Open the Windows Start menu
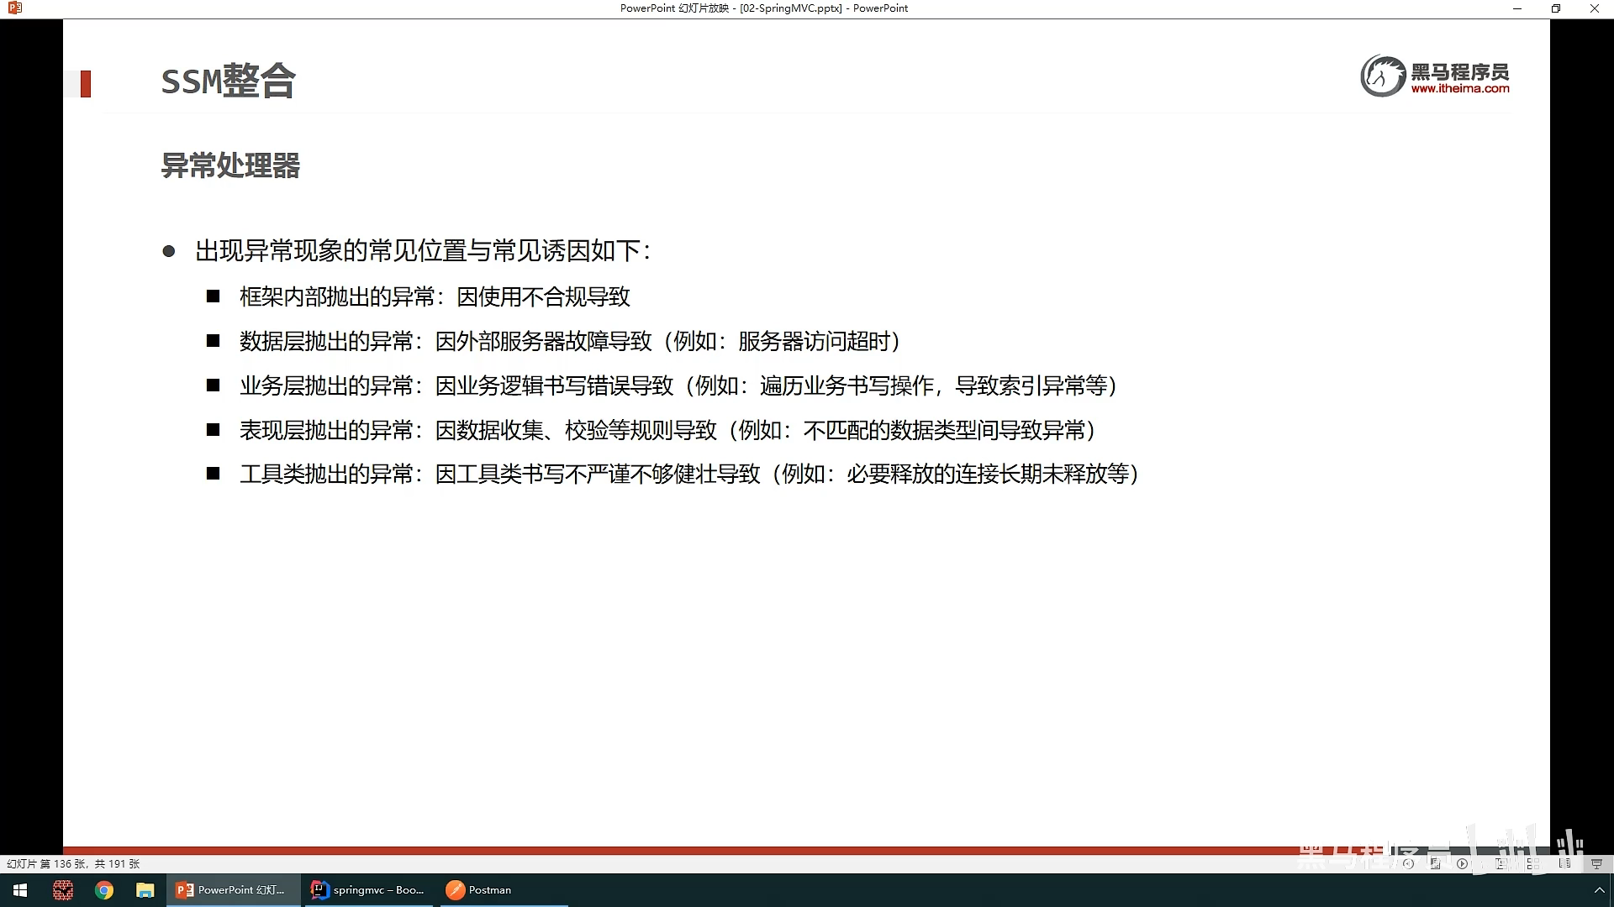Viewport: 1614px width, 907px height. 20,890
